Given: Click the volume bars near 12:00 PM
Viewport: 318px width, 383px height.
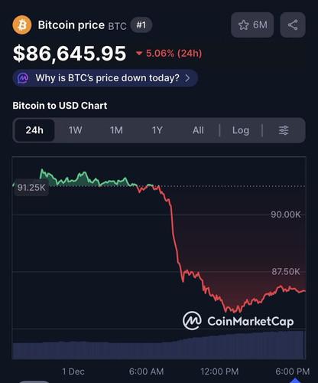Looking at the screenshot, I should click(x=219, y=347).
